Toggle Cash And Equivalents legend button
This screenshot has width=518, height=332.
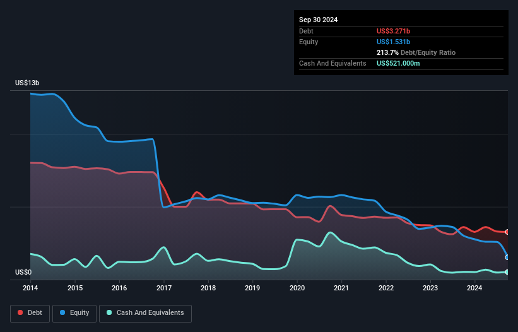point(145,313)
